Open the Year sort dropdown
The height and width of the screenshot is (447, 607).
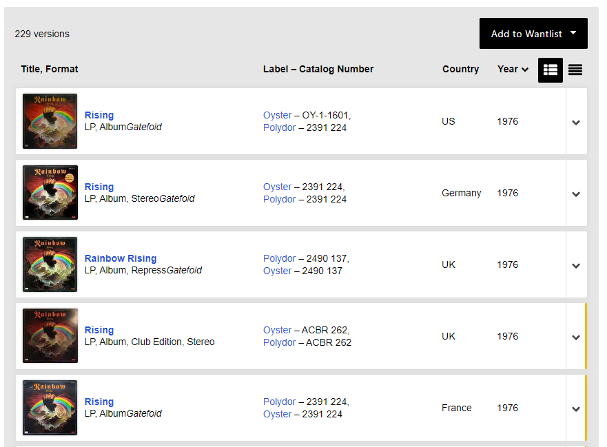513,69
